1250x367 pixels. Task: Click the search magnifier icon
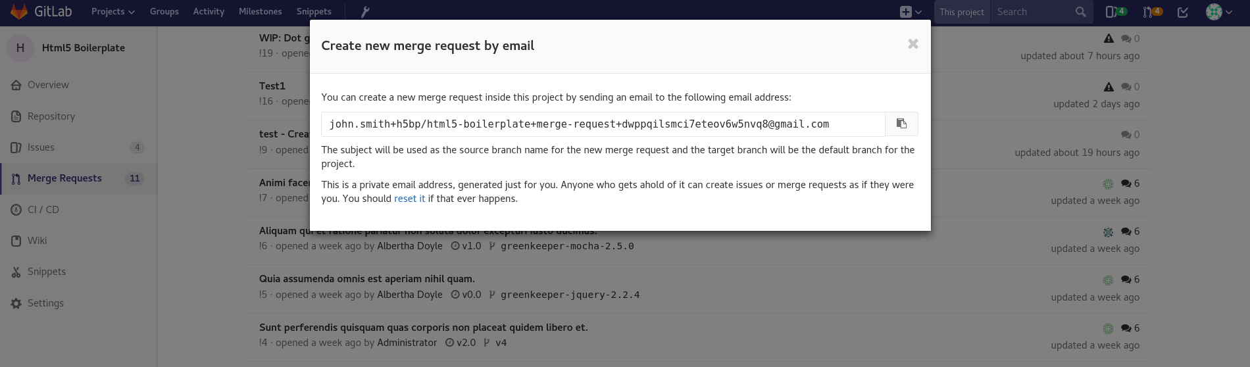[1080, 12]
